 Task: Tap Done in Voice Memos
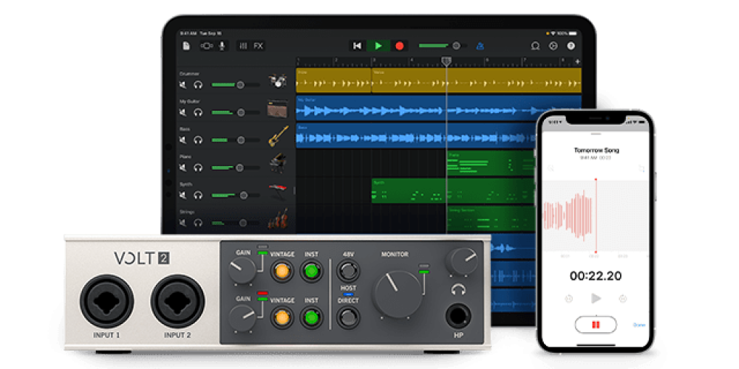(638, 325)
